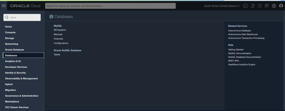Open the MySQL Configurations link
285x111 pixels.
[x=61, y=43]
